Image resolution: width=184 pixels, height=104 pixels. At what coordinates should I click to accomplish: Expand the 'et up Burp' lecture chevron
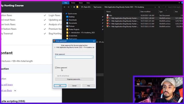[x=15, y=90]
